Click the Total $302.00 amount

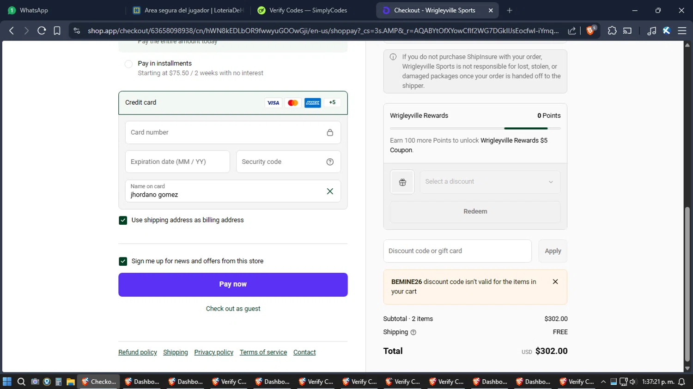(551, 351)
